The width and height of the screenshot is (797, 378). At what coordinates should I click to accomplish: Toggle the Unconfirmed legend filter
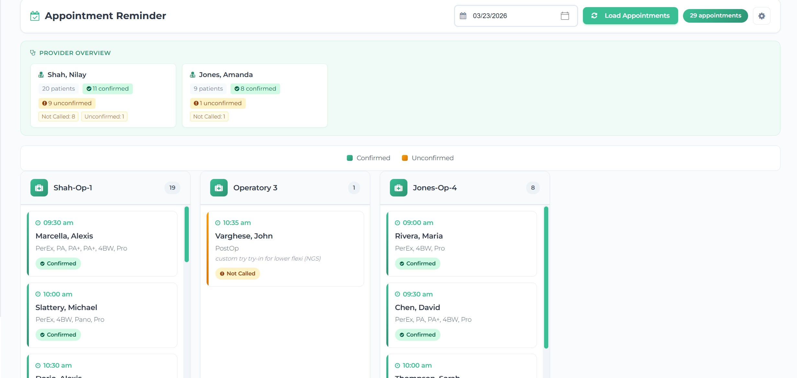tap(428, 158)
